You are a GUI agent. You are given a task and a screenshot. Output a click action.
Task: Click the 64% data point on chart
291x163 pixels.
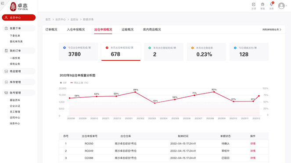[x=97, y=96]
